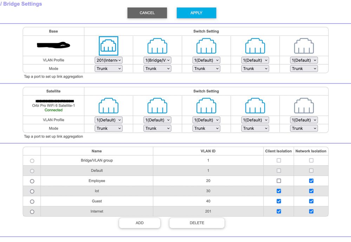Open Mode dropdown for first Satellite port
Screen dimensions: 351x242
coord(109,129)
